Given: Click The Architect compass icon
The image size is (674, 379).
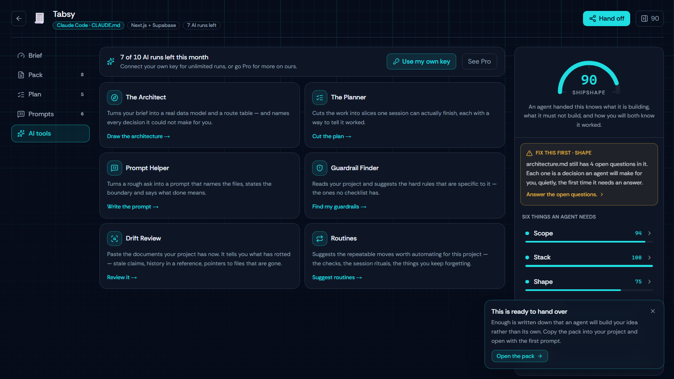Looking at the screenshot, I should 115,97.
